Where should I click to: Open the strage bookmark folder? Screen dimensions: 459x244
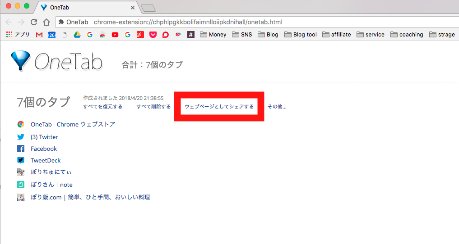[x=442, y=35]
